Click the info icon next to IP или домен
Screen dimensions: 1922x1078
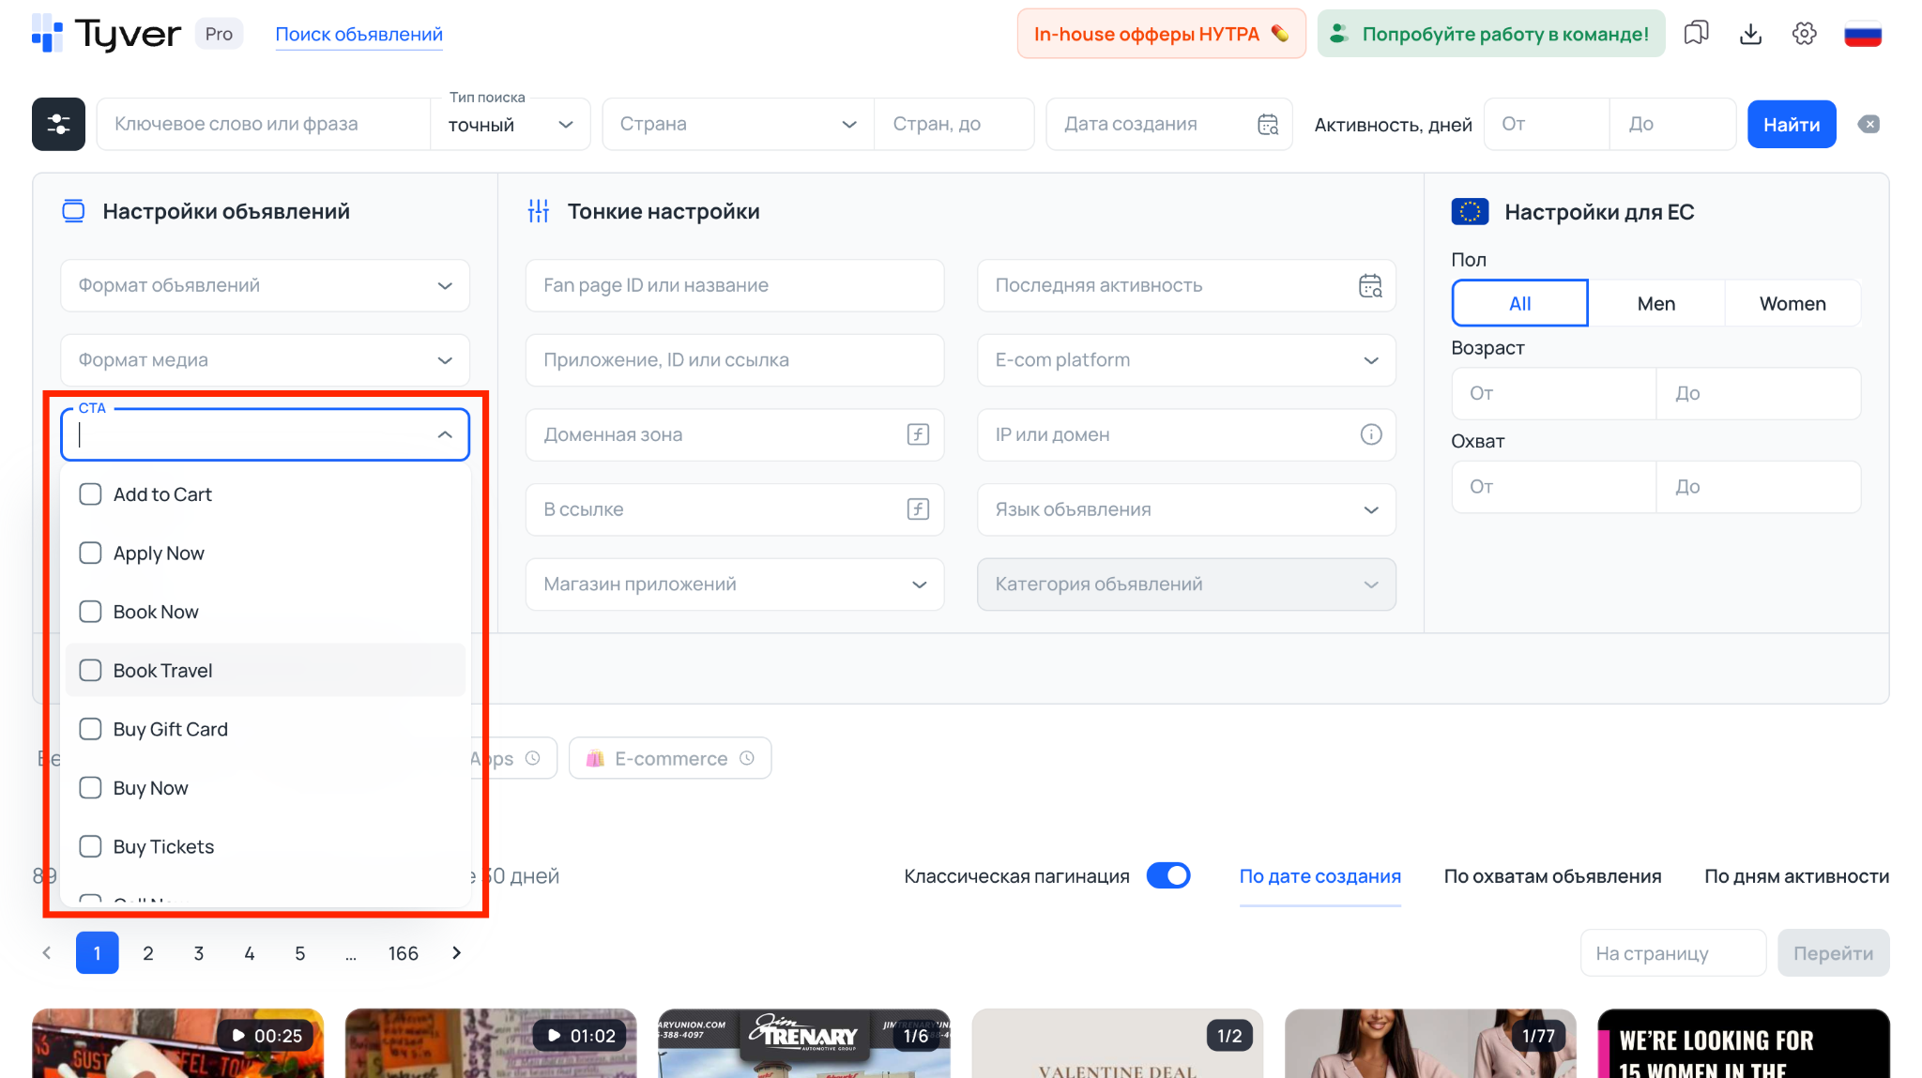pyautogui.click(x=1371, y=434)
